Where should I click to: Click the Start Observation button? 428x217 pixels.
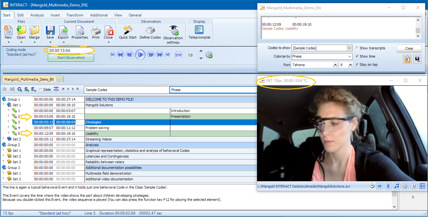point(71,58)
